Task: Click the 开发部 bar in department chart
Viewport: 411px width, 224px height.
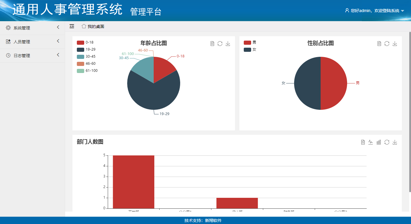Action: point(133,182)
